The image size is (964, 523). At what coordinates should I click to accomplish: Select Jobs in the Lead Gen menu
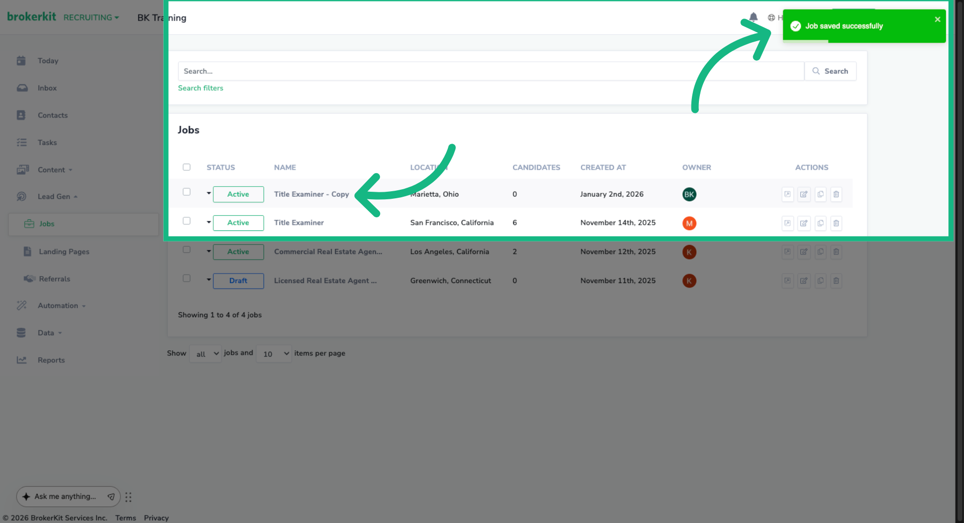(x=83, y=224)
